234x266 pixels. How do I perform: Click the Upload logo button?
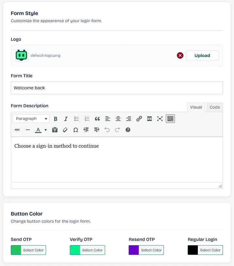click(x=202, y=55)
